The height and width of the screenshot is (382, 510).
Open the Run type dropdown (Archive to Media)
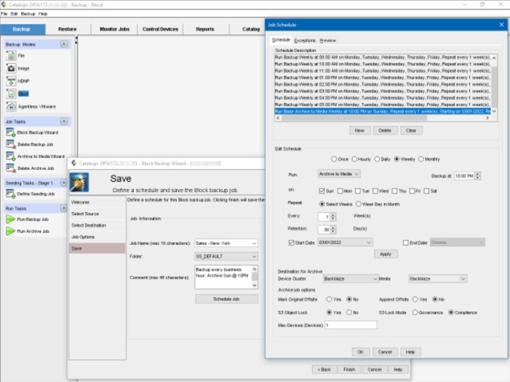click(339, 174)
